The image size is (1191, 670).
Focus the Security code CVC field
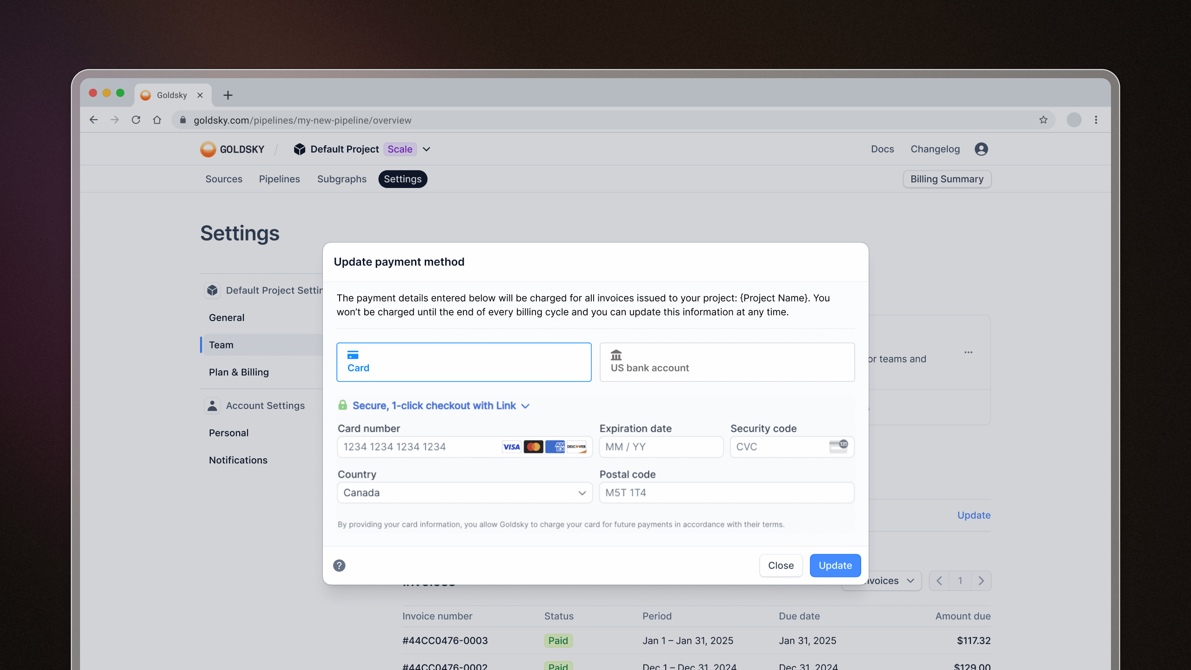792,447
